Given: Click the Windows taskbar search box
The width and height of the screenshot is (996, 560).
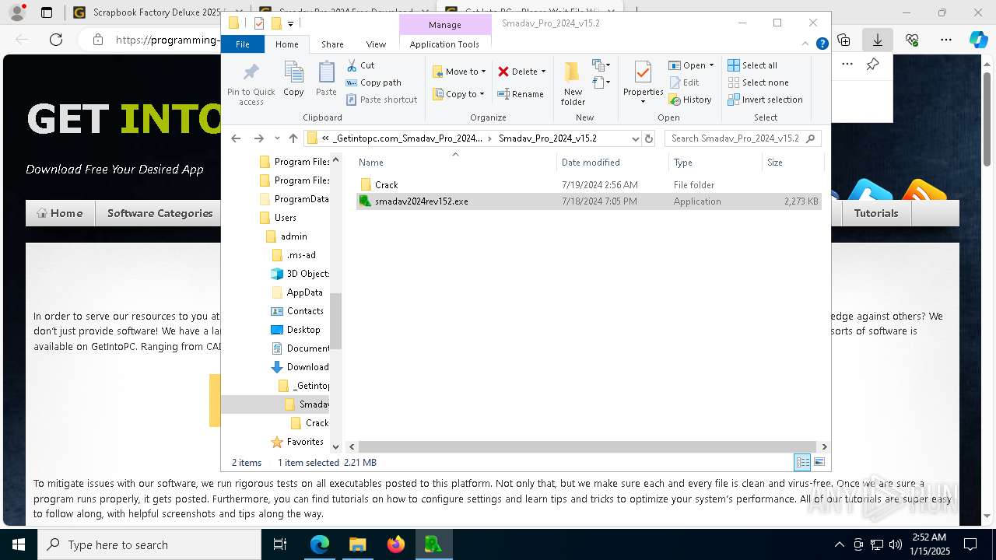Looking at the screenshot, I should click(149, 544).
